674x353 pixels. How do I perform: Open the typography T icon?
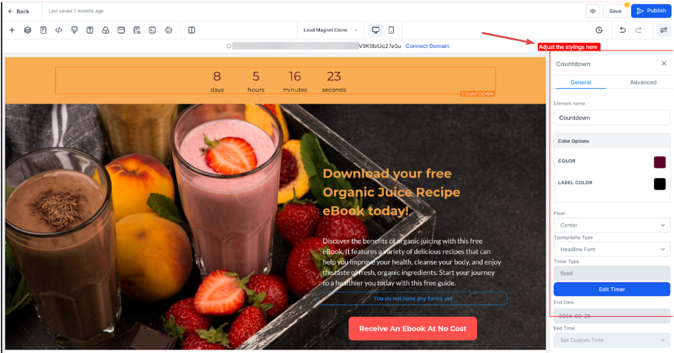90,30
